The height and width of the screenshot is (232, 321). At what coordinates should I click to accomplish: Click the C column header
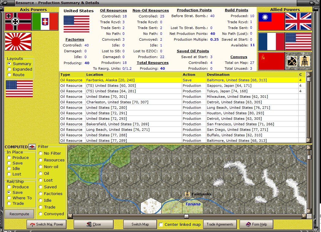point(302,75)
